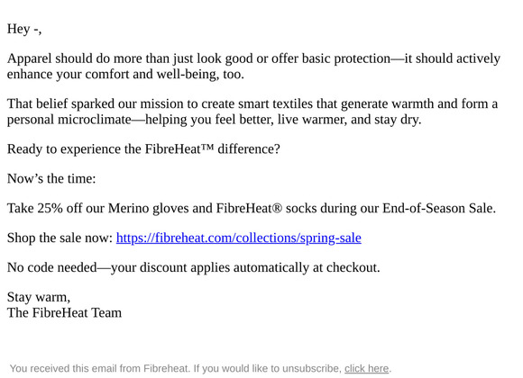This screenshot has height=378, width=523.
Task: Click the 'End-of-Season Sale' phrase
Action: (x=437, y=208)
